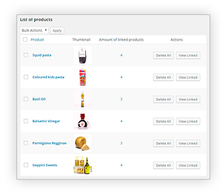Screen dimensions: 224x194
Task: Select the Basil Oil checkbox
Action: click(26, 99)
